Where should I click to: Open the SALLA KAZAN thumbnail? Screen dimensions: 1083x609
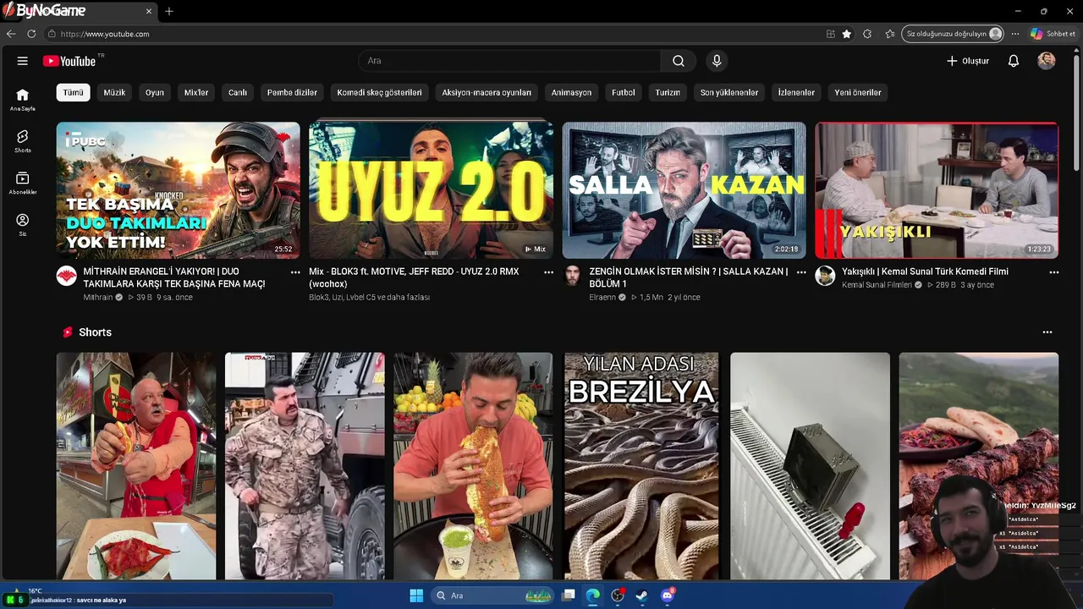(x=684, y=190)
